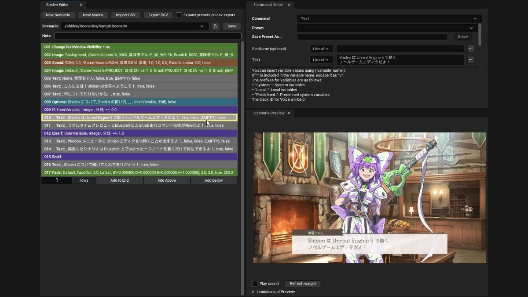Viewport: 528px width, 297px height.
Task: Select row 004 Image Default
Action: tap(139, 70)
